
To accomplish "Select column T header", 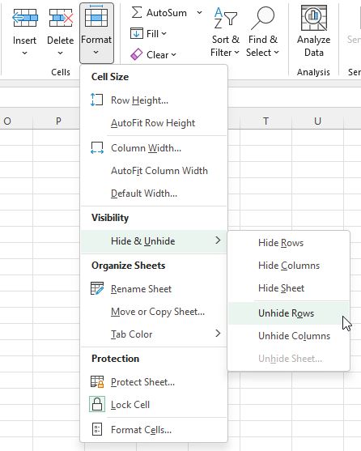I will tap(265, 121).
